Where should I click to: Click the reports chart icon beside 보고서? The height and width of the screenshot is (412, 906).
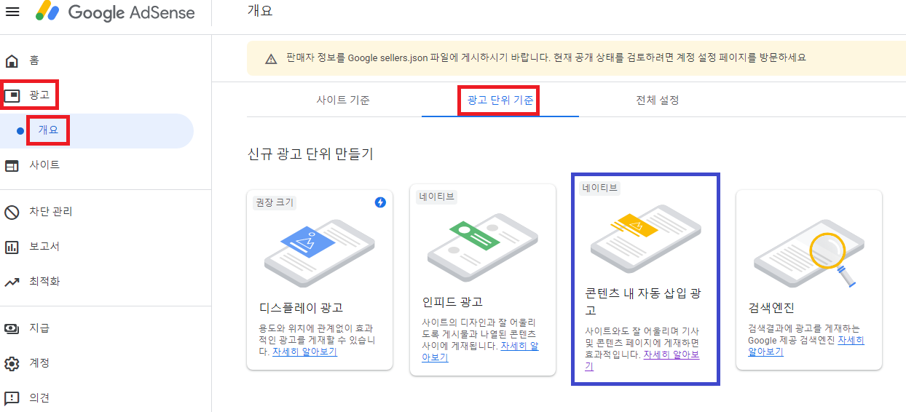12,247
